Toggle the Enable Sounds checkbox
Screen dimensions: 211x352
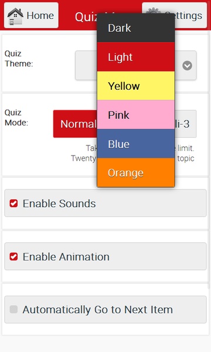(x=13, y=204)
